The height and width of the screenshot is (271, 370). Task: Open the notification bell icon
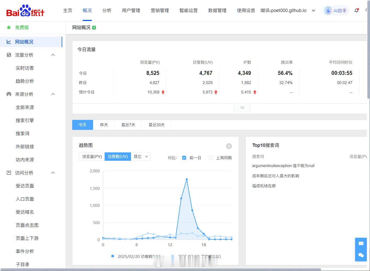[356, 10]
